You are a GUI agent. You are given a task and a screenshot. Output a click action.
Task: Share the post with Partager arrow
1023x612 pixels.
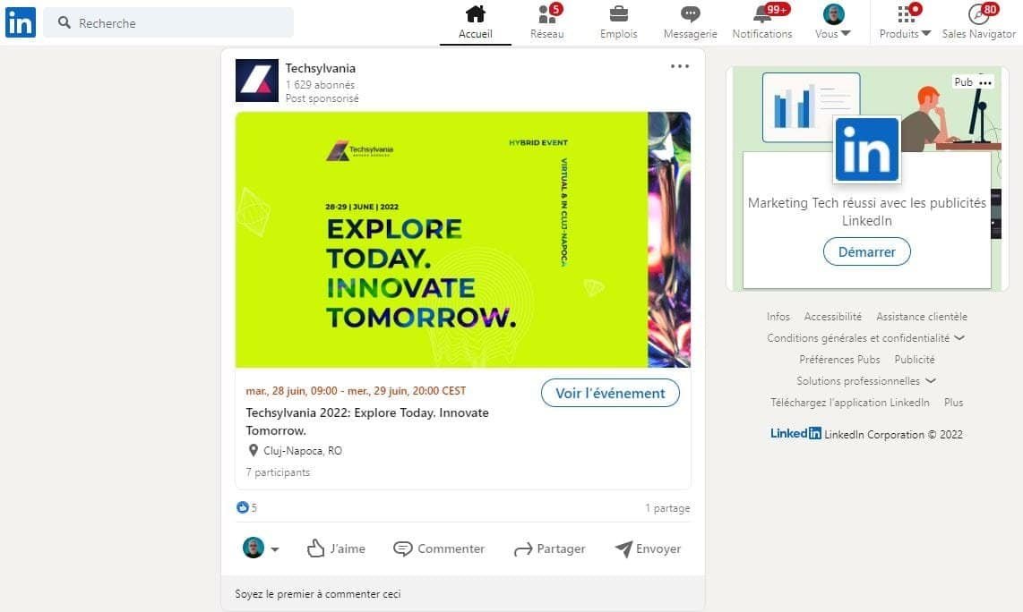point(550,548)
